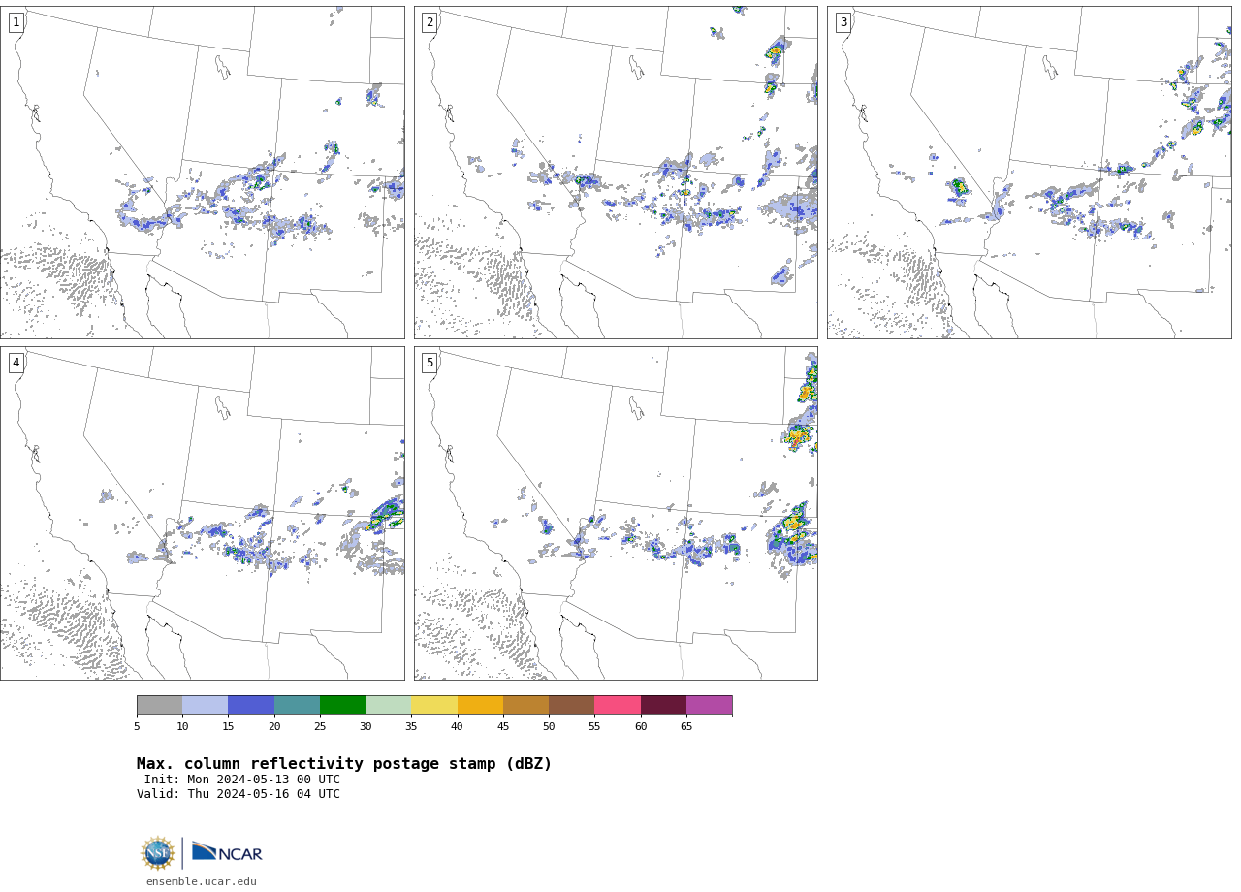This screenshot has width=1241, height=892.
Task: Click the Max. column reflectivity title
Action: click(344, 764)
